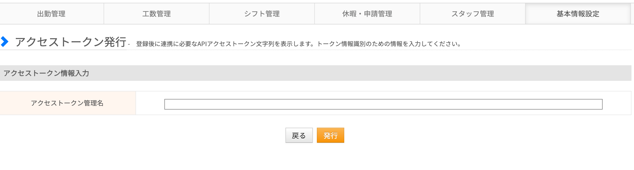Switch to the 出勤管理 tab
The width and height of the screenshot is (634, 170).
[x=52, y=14]
